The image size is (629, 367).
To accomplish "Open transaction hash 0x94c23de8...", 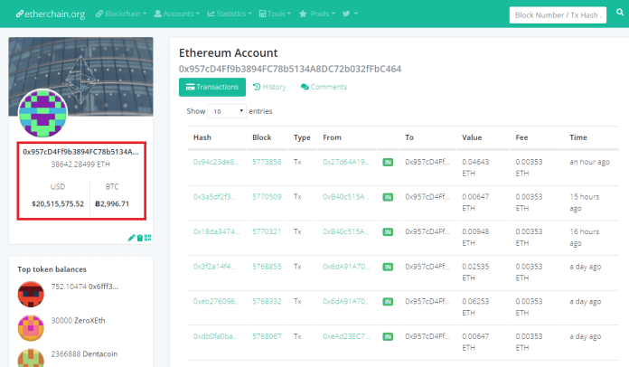I will tap(216, 162).
